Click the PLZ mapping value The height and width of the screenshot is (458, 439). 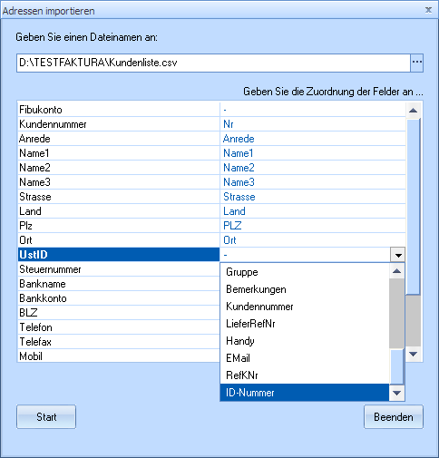click(x=313, y=226)
